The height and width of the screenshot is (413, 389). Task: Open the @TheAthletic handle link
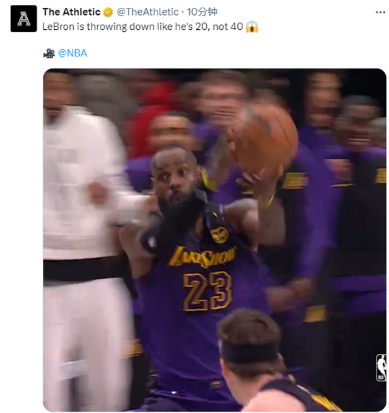pos(148,12)
